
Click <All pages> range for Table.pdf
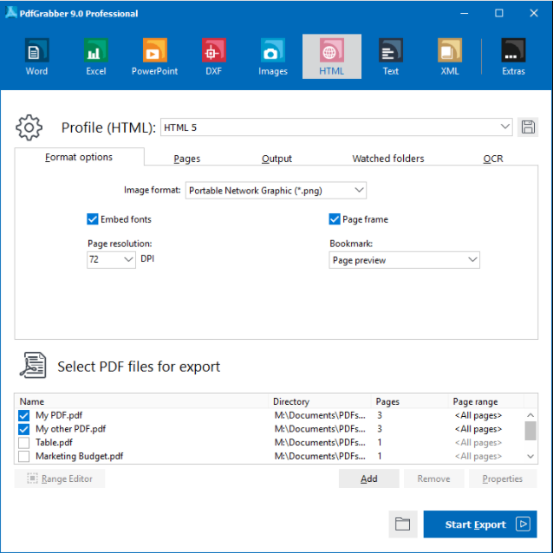[x=478, y=443]
